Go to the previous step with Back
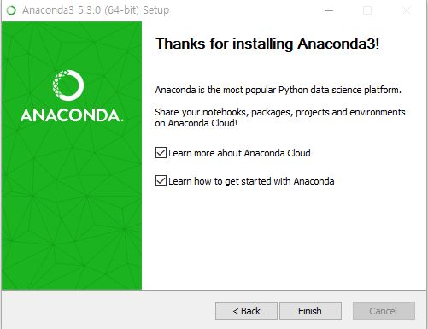 click(x=246, y=311)
